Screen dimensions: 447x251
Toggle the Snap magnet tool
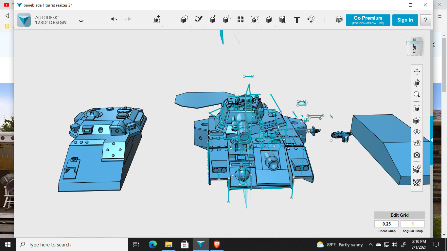click(x=311, y=19)
